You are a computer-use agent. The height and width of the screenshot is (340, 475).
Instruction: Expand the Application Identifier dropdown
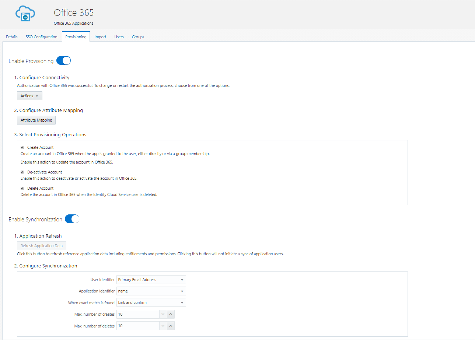pos(151,291)
